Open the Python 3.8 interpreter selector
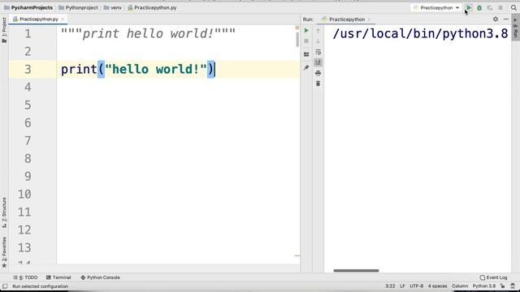Screen dimensions: 520x292 (x=484, y=286)
